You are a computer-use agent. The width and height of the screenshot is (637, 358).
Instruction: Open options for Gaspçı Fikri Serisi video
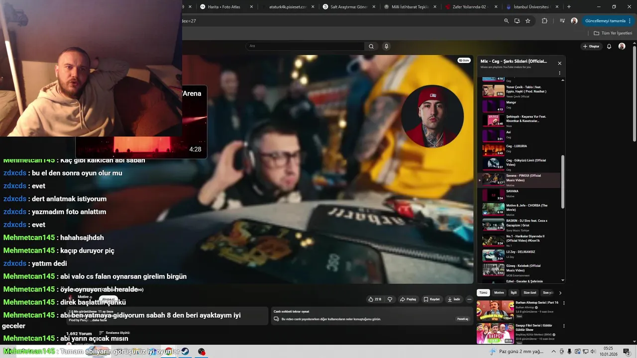(x=564, y=326)
